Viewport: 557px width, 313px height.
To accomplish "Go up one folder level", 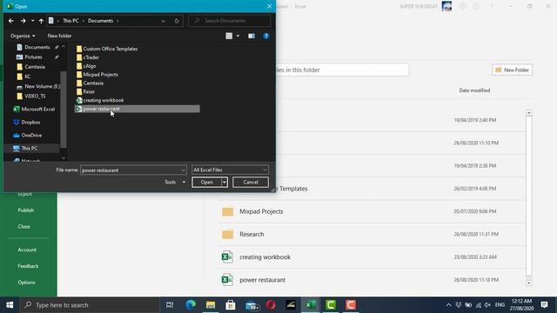I will point(41,21).
